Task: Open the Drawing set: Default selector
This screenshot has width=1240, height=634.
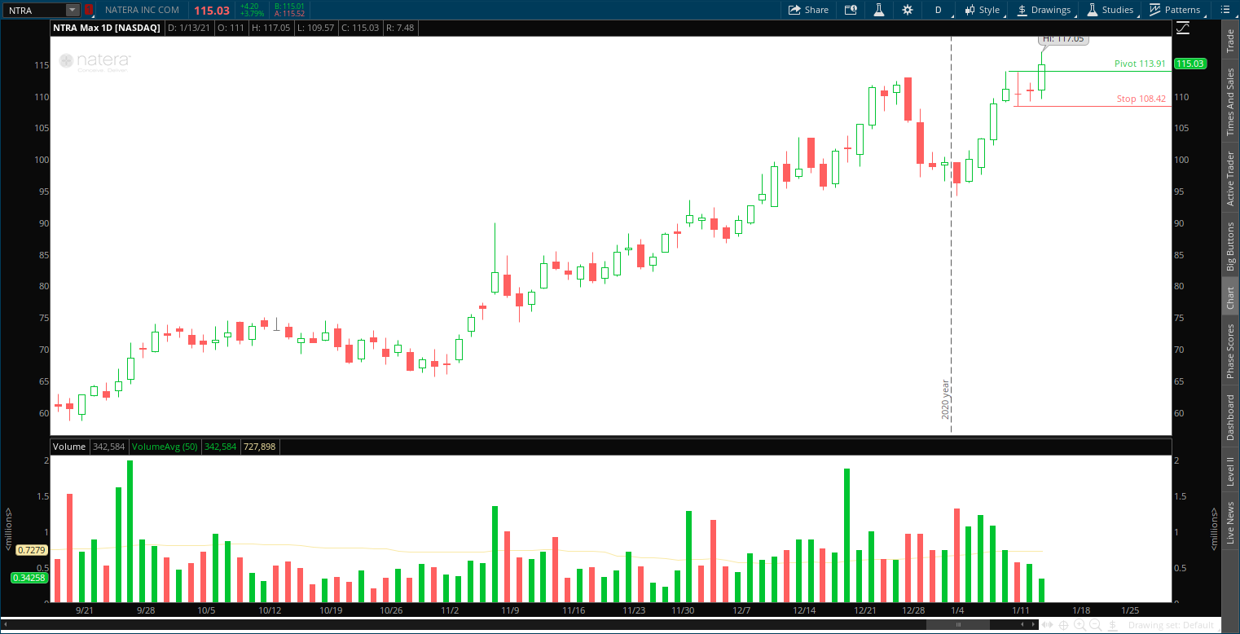Action: click(1172, 625)
